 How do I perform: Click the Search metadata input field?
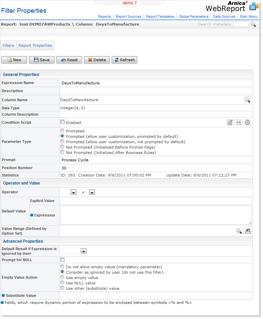pyautogui.click(x=223, y=24)
